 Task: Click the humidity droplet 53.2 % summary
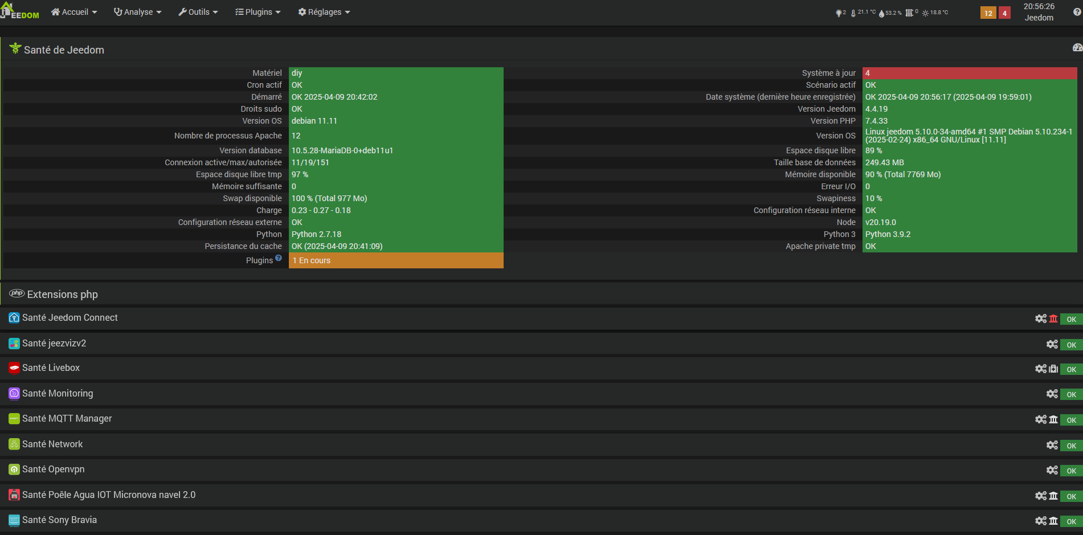click(x=890, y=13)
